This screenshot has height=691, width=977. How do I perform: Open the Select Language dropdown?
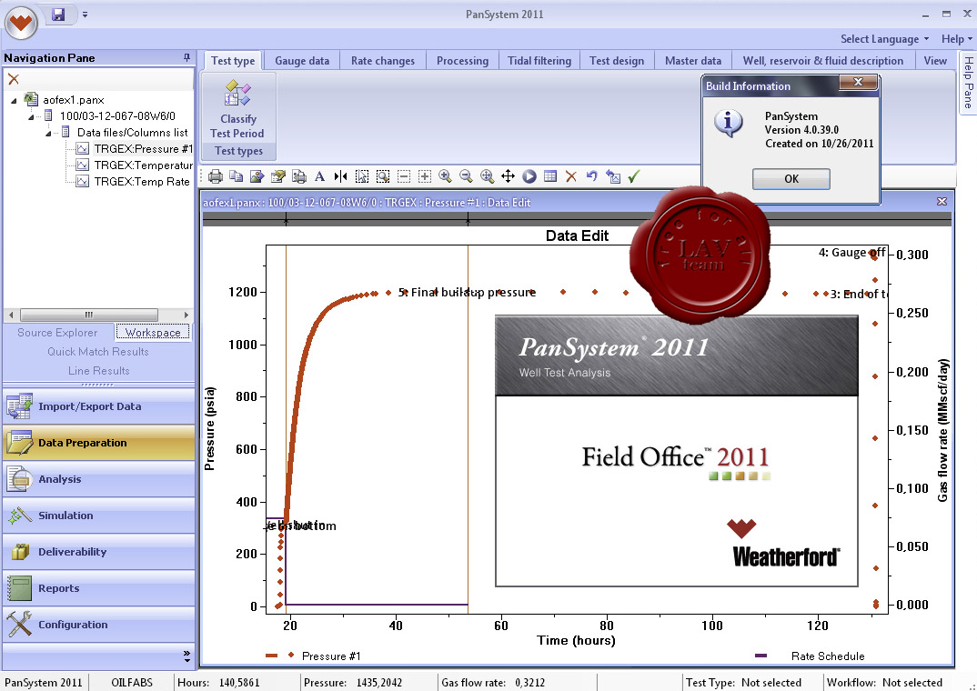[x=884, y=39]
